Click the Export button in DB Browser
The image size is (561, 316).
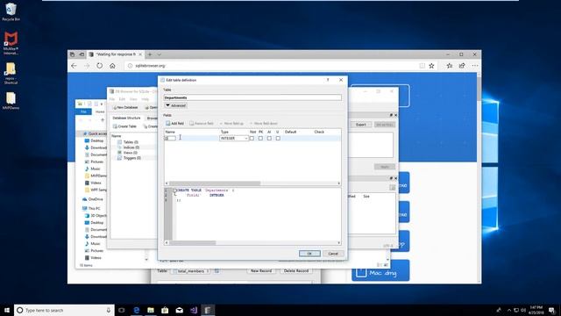pos(360,125)
